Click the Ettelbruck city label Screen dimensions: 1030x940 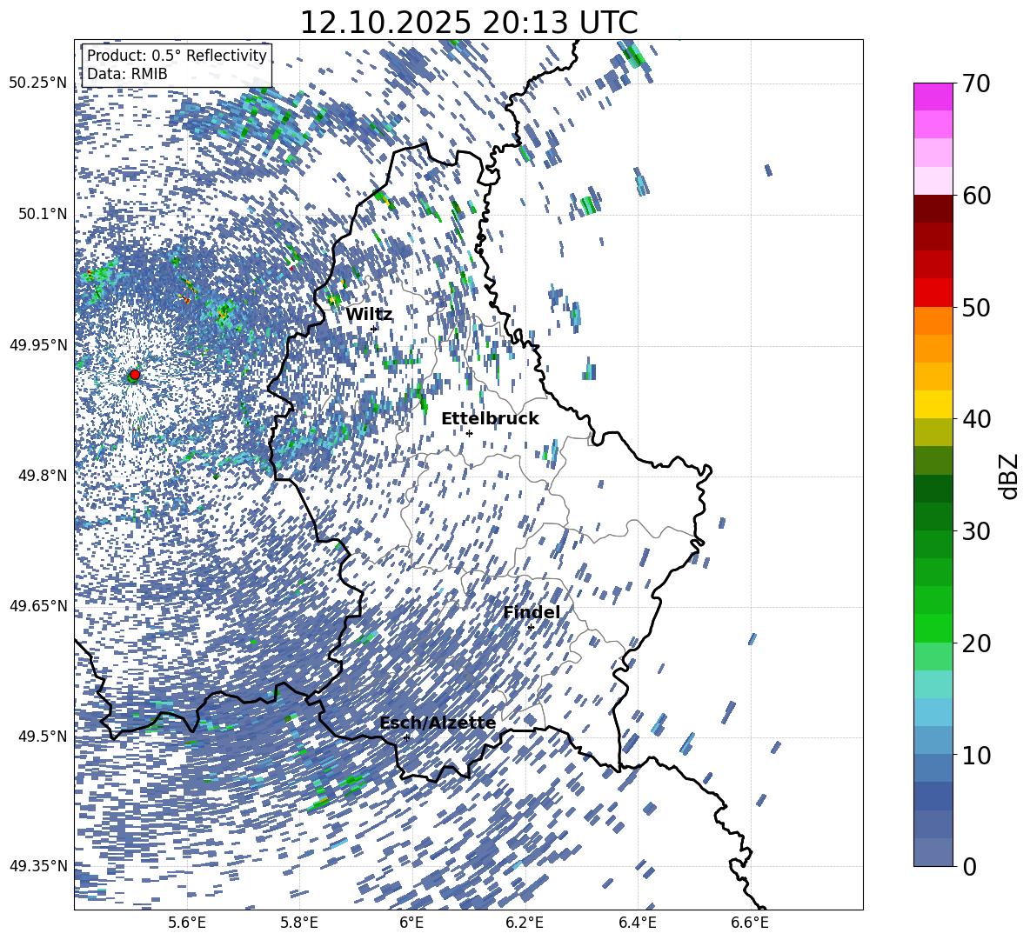(x=490, y=419)
